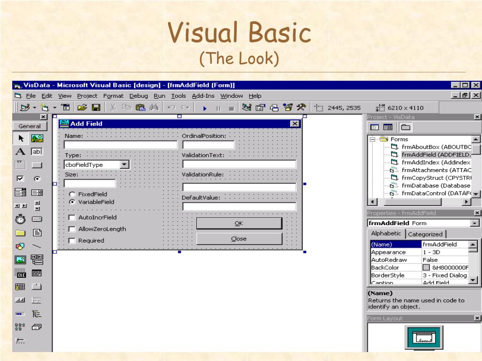The width and height of the screenshot is (482, 361).
Task: Select the TextBox tool (abl)
Action: tap(37, 151)
